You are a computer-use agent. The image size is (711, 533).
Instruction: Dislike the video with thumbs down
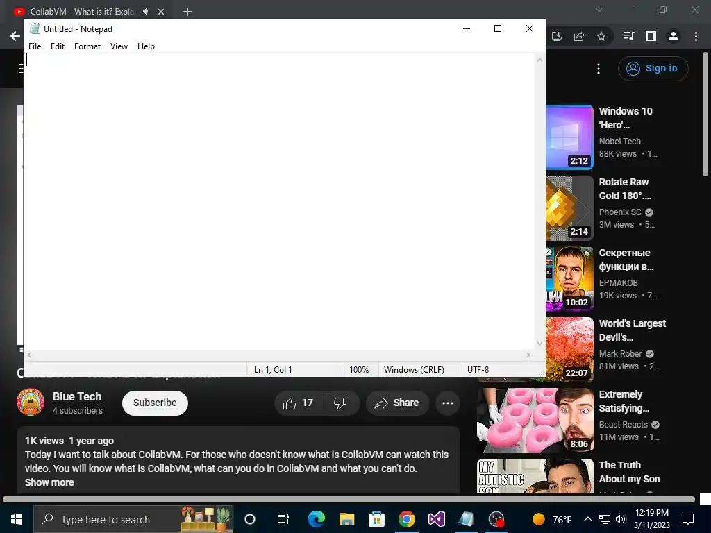[x=340, y=403]
